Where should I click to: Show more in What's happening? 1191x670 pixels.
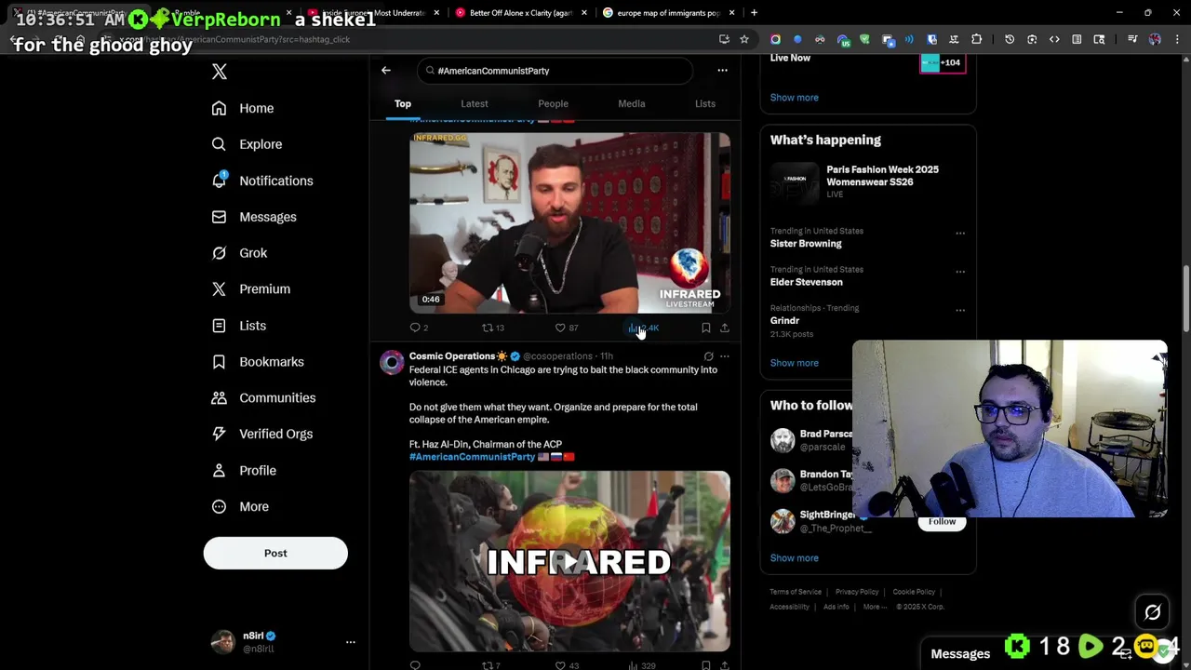pos(795,363)
